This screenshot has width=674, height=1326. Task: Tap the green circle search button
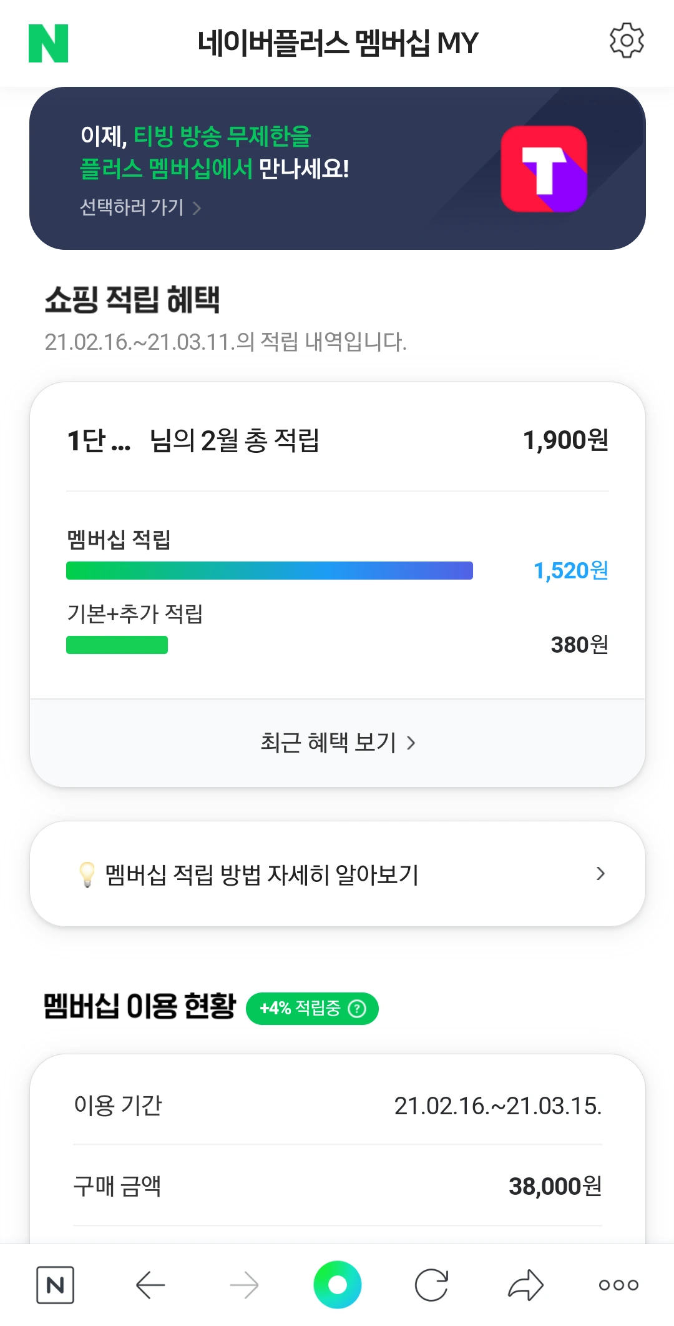point(337,1285)
